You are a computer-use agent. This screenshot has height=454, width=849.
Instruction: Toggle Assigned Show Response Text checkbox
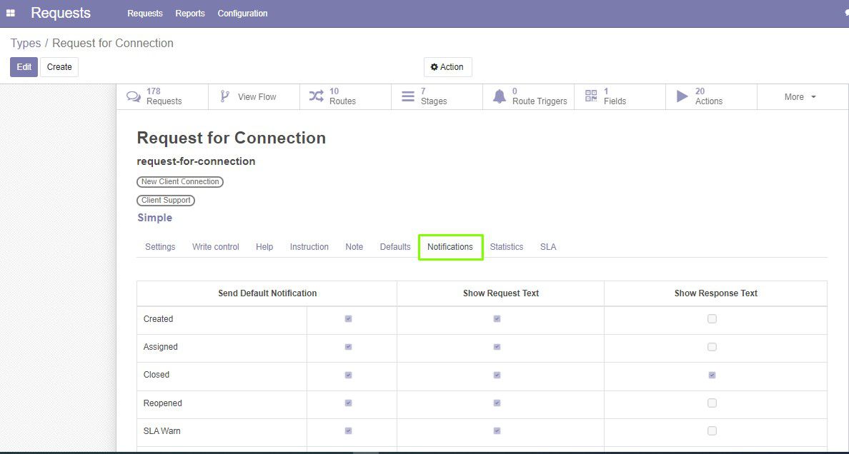[712, 347]
